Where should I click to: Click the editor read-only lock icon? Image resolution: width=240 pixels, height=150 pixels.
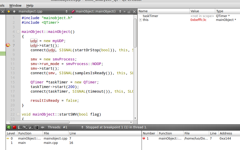point(129,12)
